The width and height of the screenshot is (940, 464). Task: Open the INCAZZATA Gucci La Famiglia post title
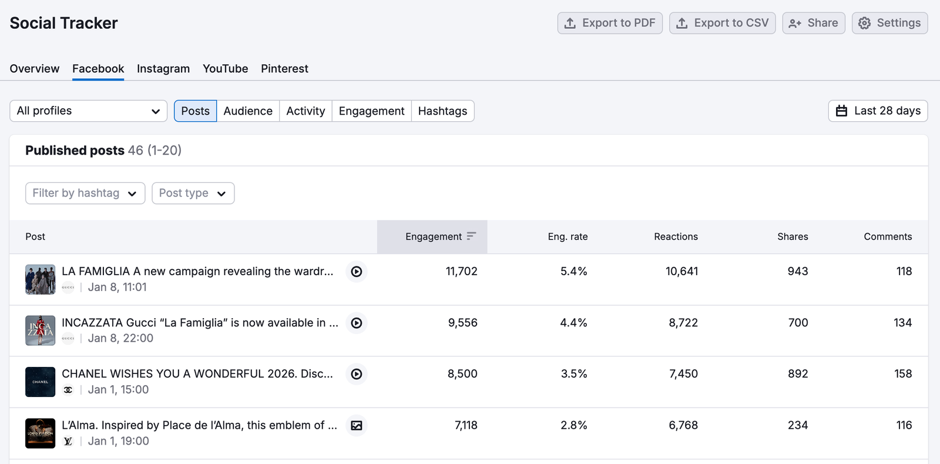coord(200,322)
